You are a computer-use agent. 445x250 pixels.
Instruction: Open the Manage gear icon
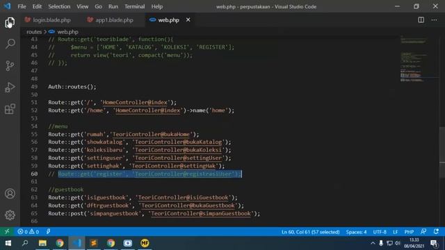click(10, 215)
